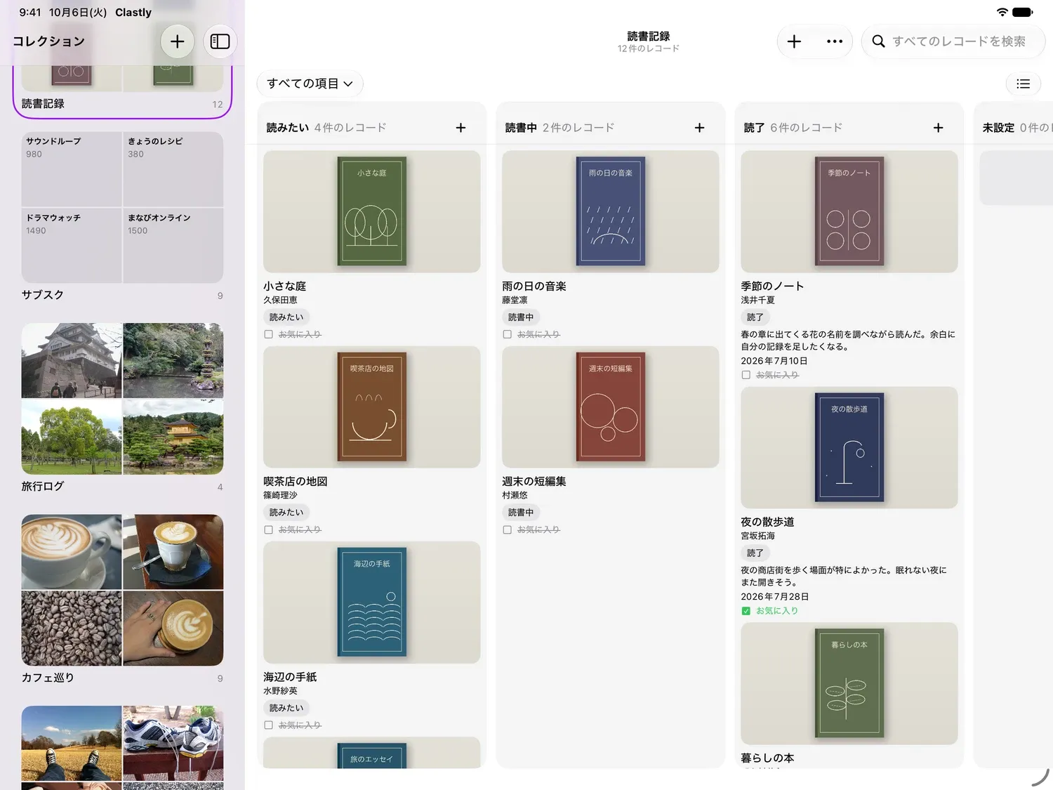Click the 2026年7月28日 date text
The width and height of the screenshot is (1053, 790).
pyautogui.click(x=775, y=597)
